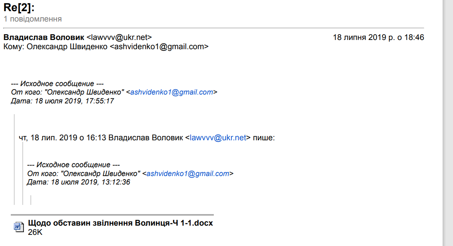
Task: Click the first "Исходное сообщение" separator line
Action: [x=57, y=84]
